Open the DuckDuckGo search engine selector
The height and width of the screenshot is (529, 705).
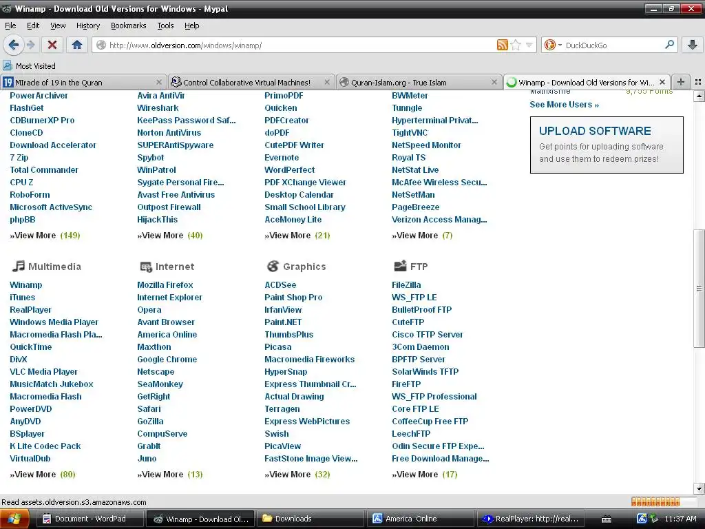[553, 45]
